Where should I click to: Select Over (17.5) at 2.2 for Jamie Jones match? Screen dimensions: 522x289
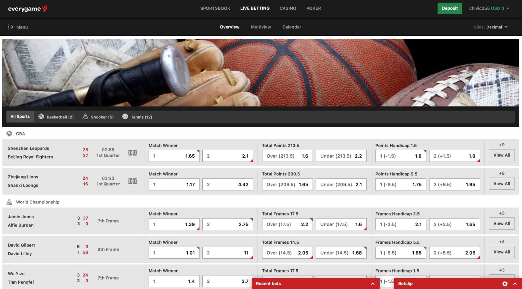tap(287, 224)
